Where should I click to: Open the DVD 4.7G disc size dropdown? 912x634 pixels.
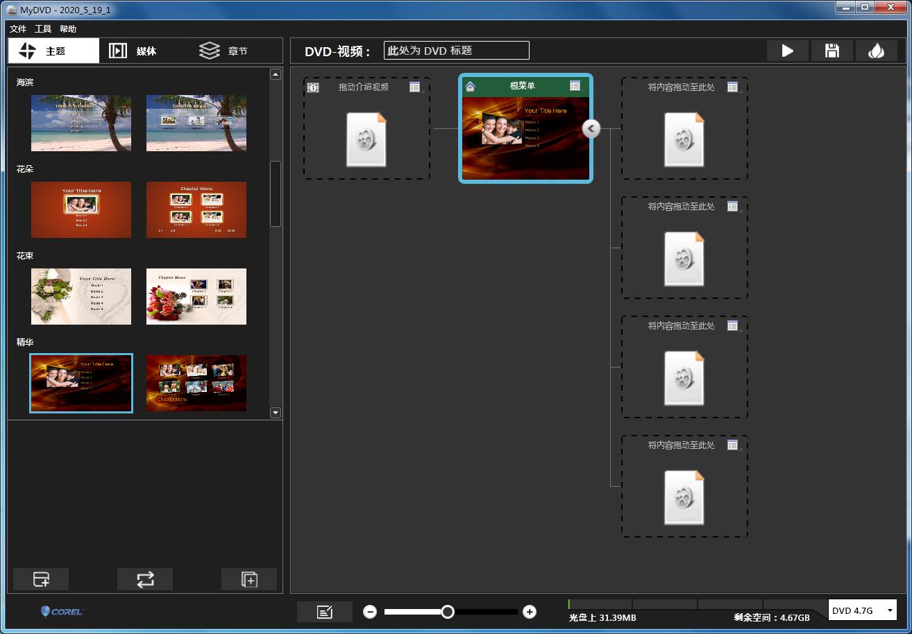pos(862,610)
